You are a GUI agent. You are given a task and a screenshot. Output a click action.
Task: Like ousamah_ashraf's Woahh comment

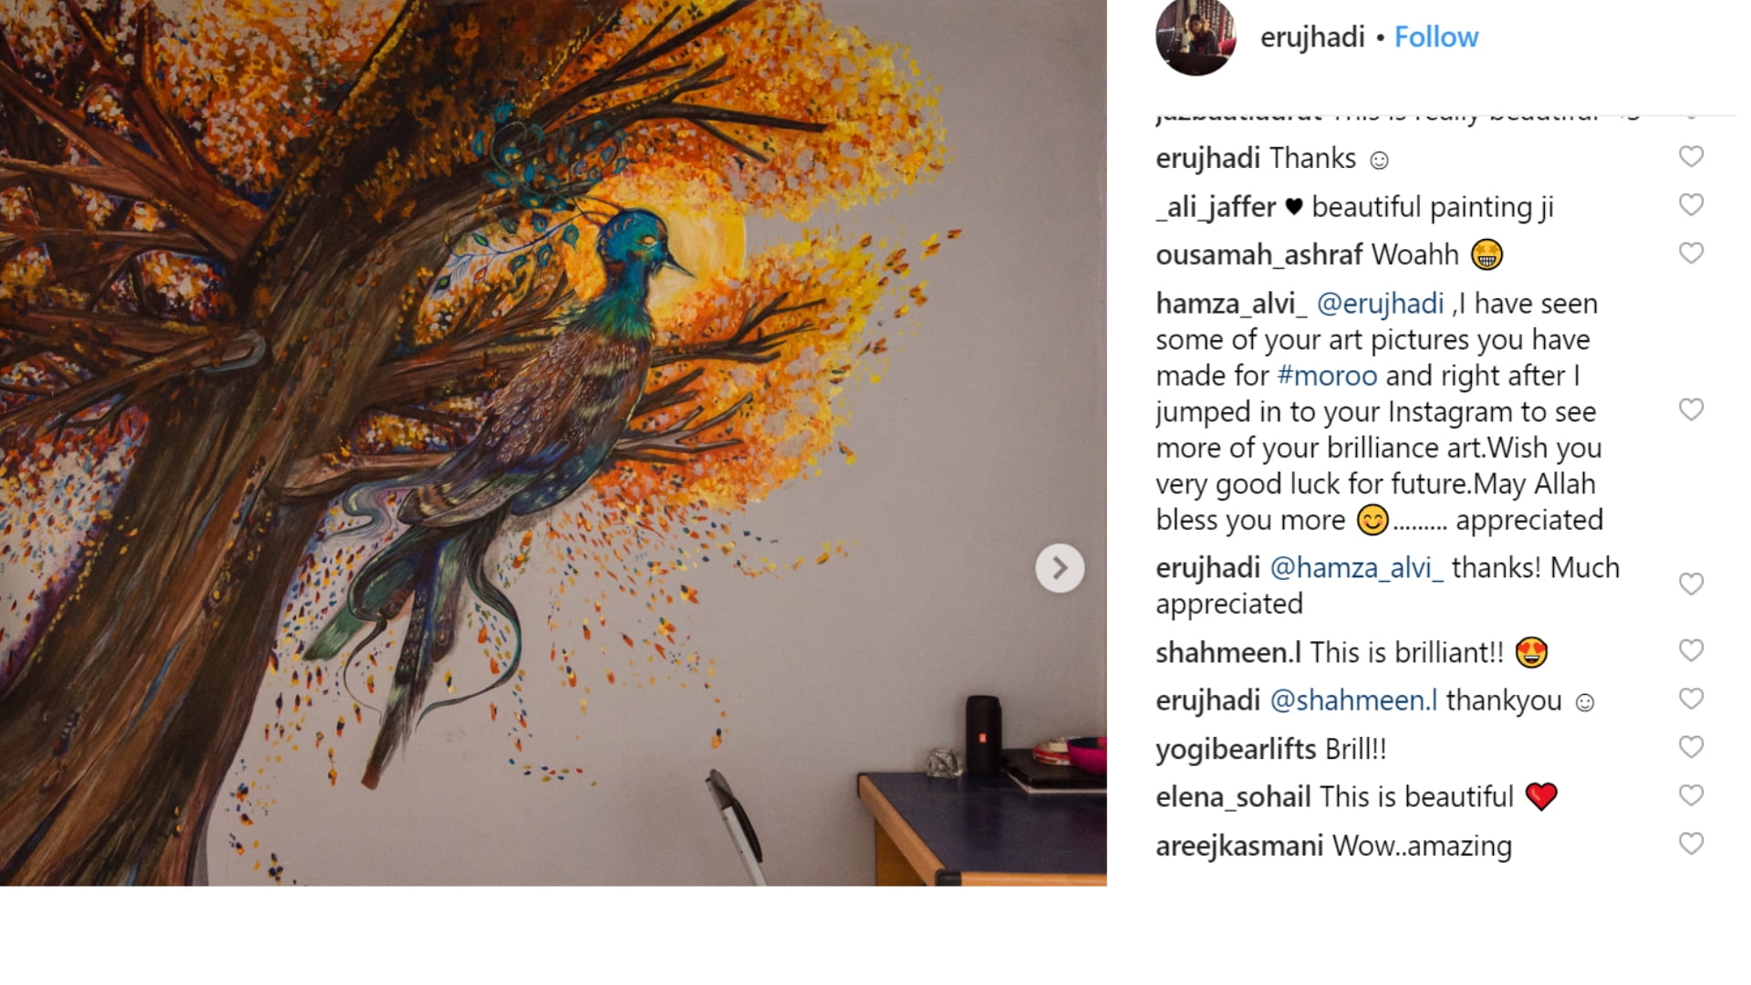tap(1691, 253)
